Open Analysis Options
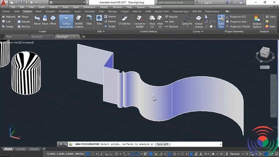 (x=257, y=21)
